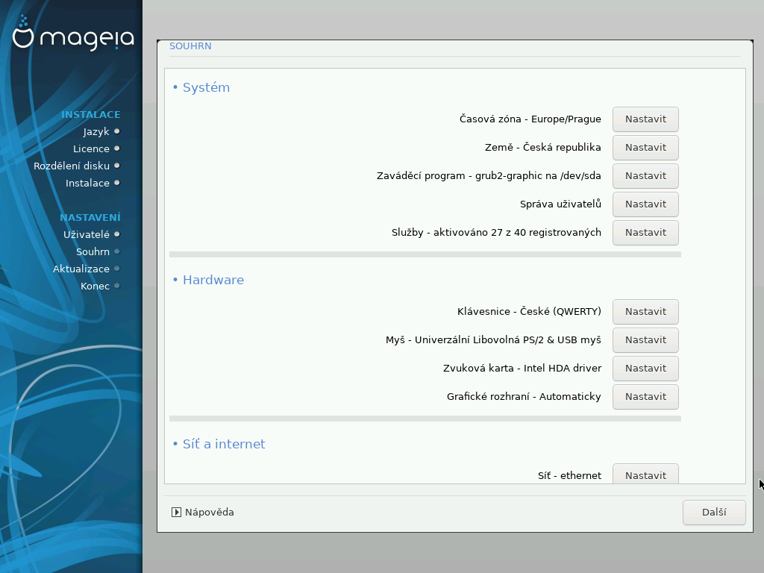This screenshot has width=764, height=573.
Task: Click the Klávesnice - České (QWERTY) label
Action: click(x=529, y=312)
